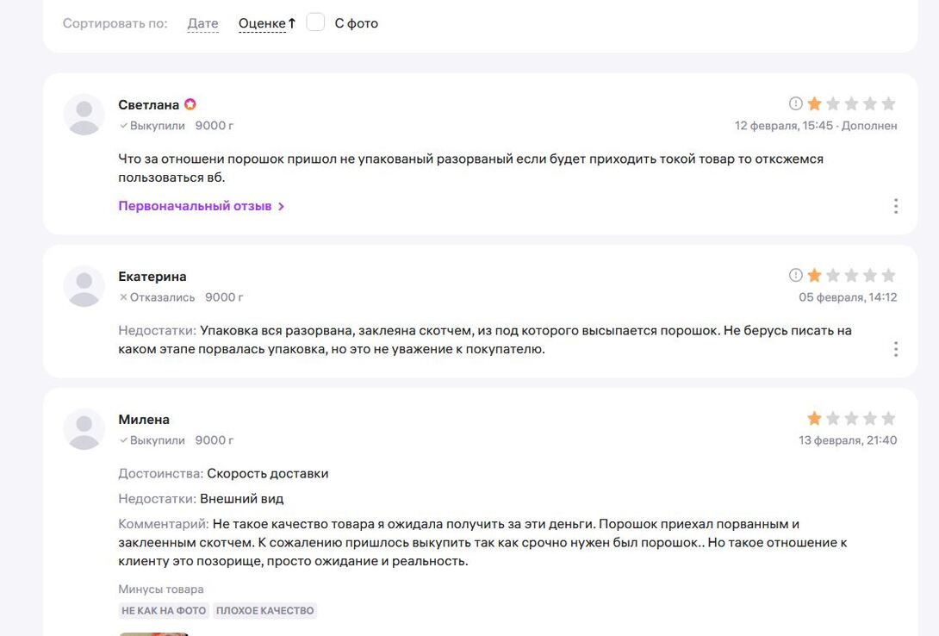Click the orange star in Милена's rating

tap(814, 419)
